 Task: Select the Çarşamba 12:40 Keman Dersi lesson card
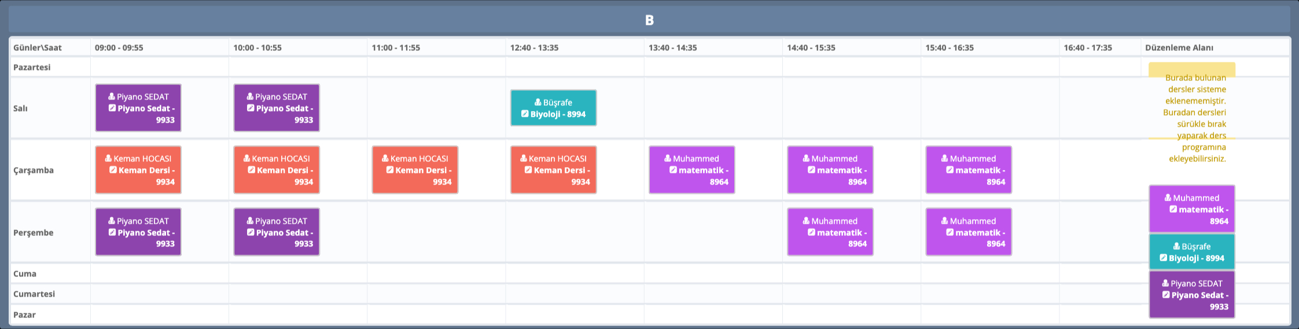(x=553, y=170)
